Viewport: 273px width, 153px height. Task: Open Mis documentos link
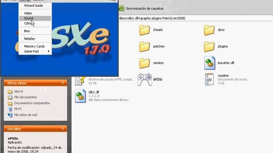[26, 97]
